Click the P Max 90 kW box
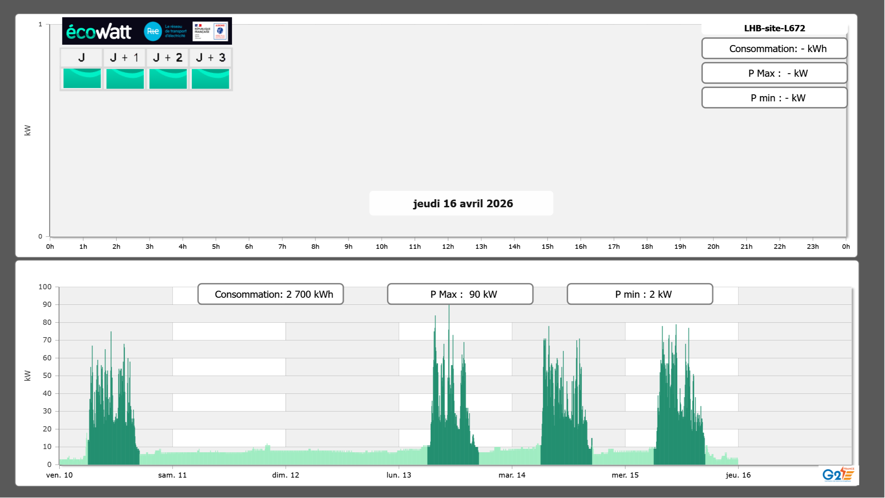 click(x=460, y=294)
